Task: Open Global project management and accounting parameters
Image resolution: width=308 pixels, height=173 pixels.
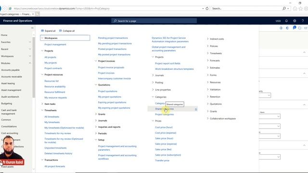Action: coord(168,49)
